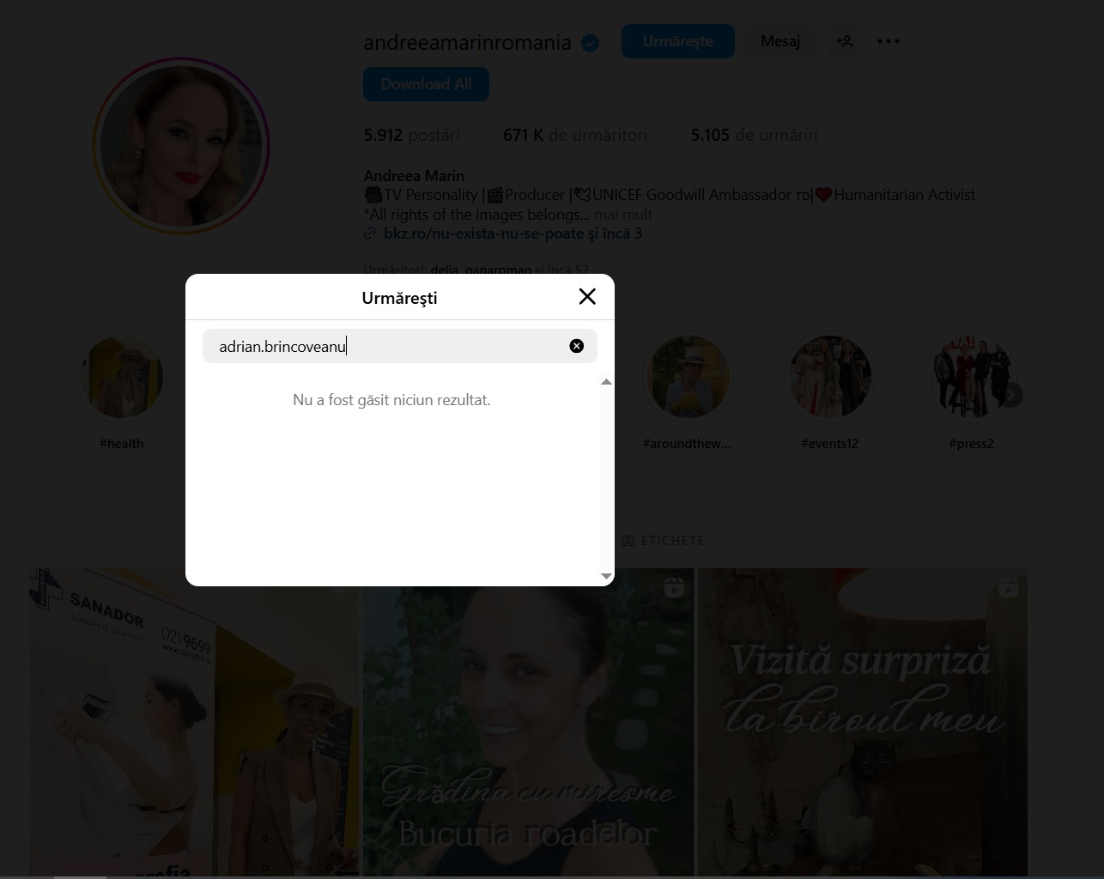Close the Urmărești dialog with X
The width and height of the screenshot is (1104, 879).
coord(587,297)
